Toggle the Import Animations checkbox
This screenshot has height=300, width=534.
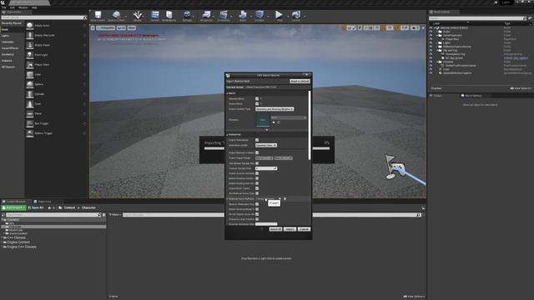[257, 140]
